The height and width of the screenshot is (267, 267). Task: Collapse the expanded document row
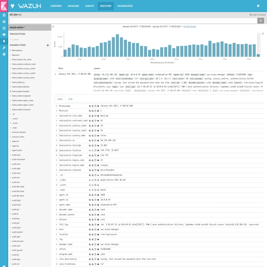[55, 74]
